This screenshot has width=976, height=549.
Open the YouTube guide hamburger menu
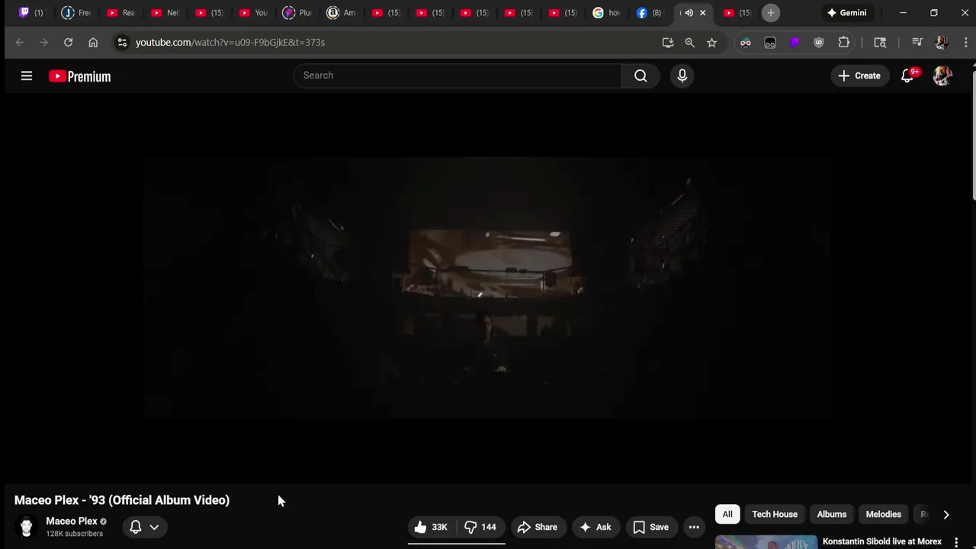(x=27, y=75)
